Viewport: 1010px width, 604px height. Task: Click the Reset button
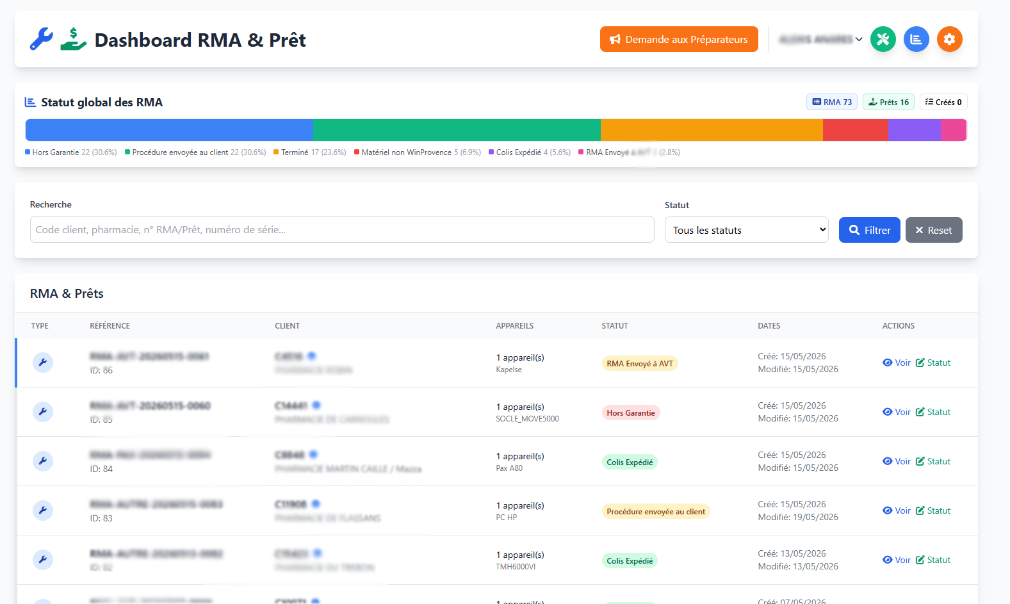934,230
